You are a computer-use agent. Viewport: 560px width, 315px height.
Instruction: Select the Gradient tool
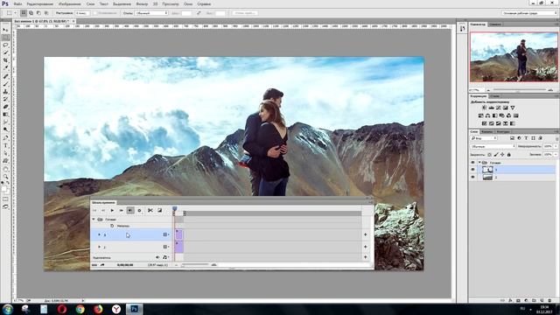click(x=5, y=115)
